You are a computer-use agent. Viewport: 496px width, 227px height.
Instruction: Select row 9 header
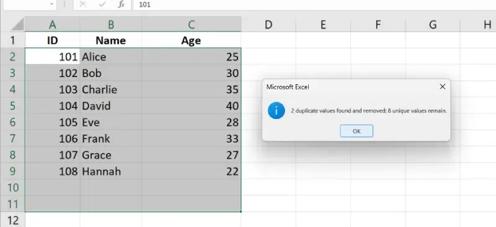12,171
